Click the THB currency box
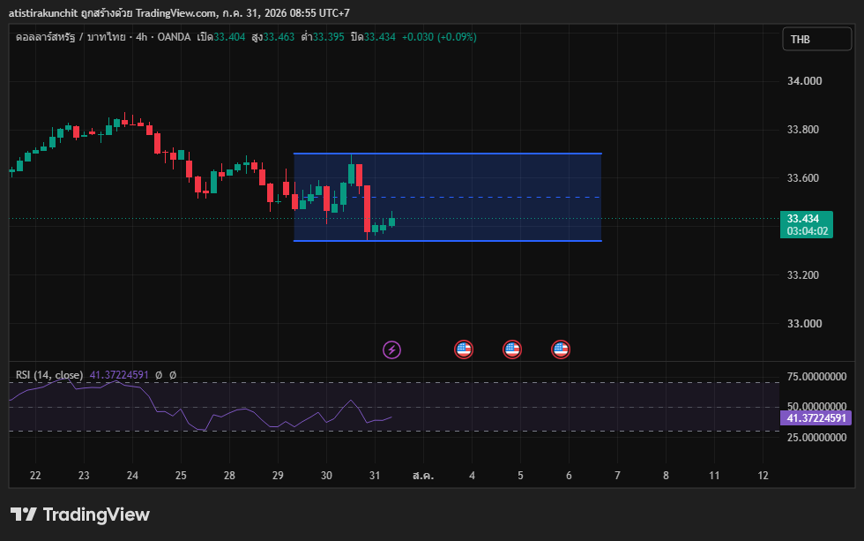This screenshot has width=864, height=541. [816, 39]
